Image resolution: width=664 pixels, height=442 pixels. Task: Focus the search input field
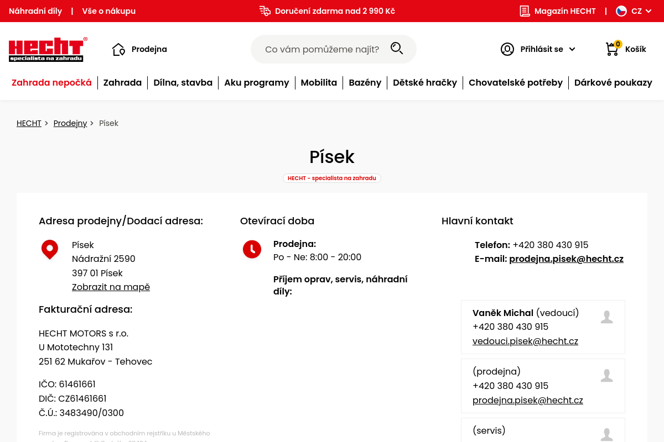pos(322,49)
